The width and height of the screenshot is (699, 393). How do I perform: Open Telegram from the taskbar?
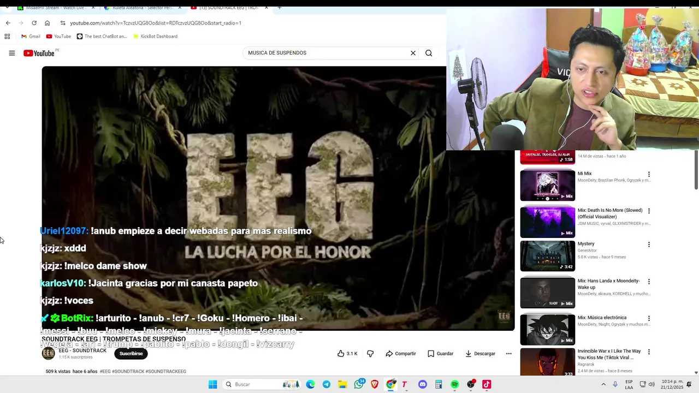point(327,384)
